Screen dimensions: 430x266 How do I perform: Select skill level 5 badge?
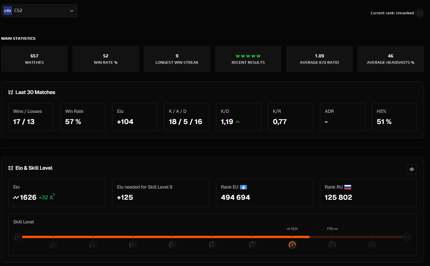pos(173,245)
